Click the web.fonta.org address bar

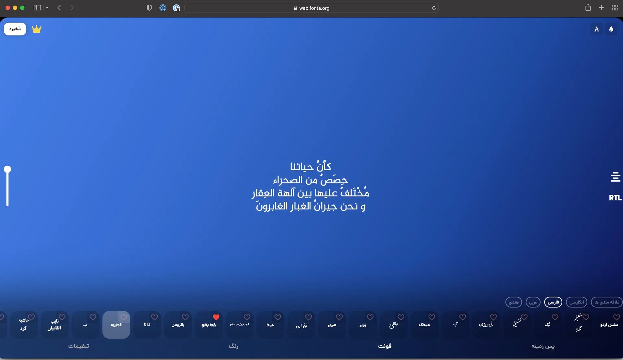tap(311, 8)
